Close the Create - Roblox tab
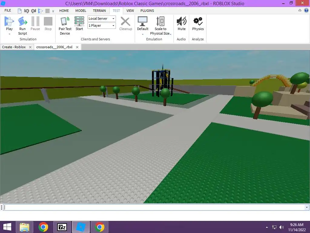Image resolution: width=310 pixels, height=233 pixels. [30, 47]
